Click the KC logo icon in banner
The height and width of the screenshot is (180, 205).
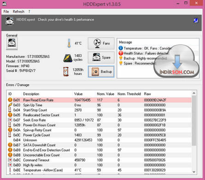click(196, 20)
